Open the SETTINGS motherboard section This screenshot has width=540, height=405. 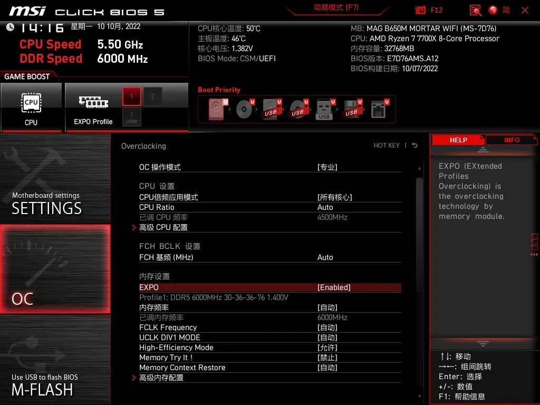pos(55,179)
